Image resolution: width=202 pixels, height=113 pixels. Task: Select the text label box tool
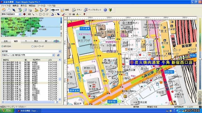tap(29, 14)
